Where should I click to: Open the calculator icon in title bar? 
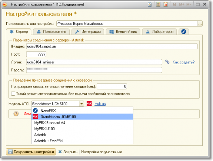[x=158, y=4]
